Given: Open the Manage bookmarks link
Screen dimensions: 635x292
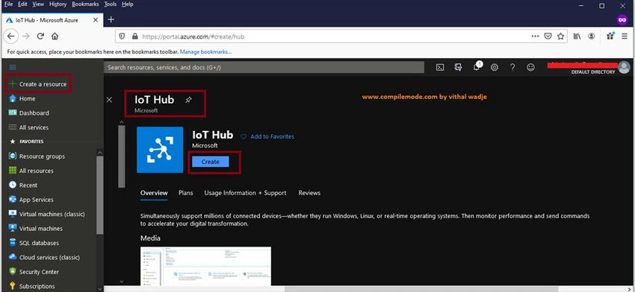Looking at the screenshot, I should [205, 52].
